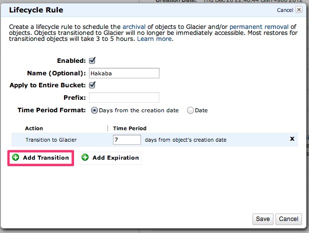
Task: Select the Transition to Glacier row
Action: pyautogui.click(x=51, y=140)
